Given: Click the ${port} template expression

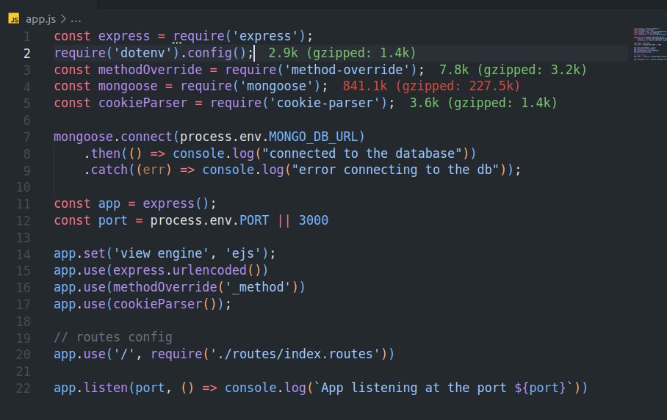Looking at the screenshot, I should tap(540, 387).
